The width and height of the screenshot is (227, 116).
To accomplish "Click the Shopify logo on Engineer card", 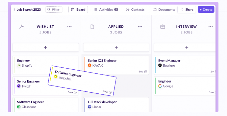I will [x=19, y=65].
